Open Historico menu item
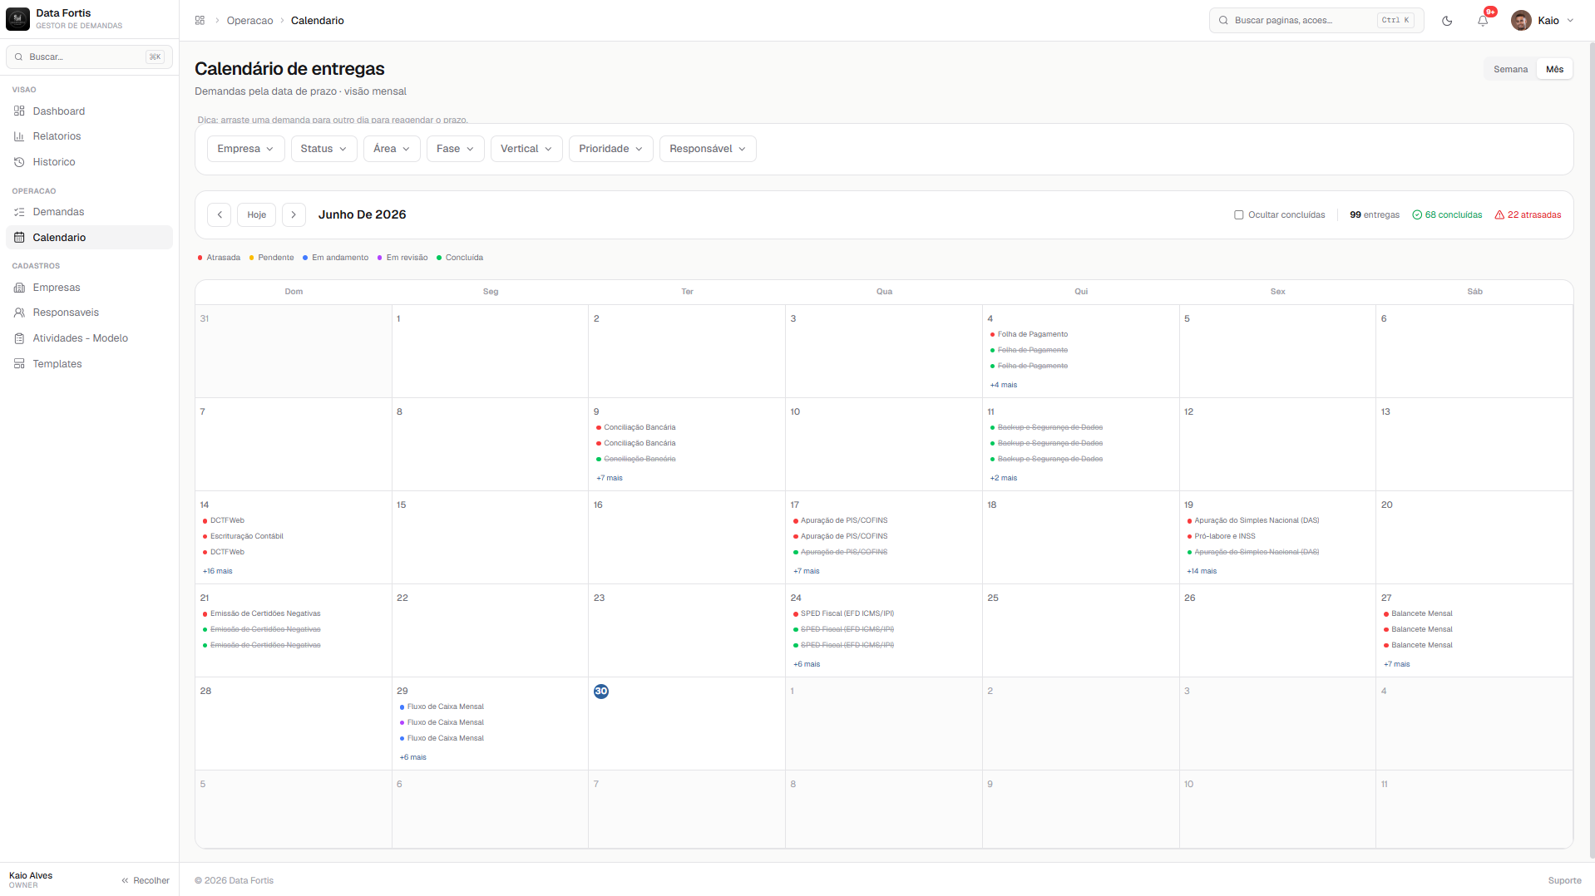Viewport: 1595px width, 896px height. [89, 162]
